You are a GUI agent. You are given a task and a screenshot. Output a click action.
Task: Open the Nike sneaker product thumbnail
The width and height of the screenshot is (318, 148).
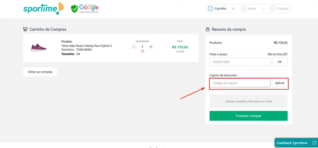point(38,47)
